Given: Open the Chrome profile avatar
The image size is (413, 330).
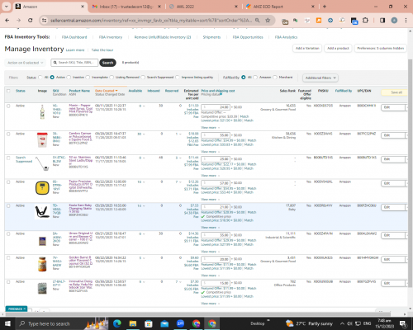Looking at the screenshot, I should [394, 21].
